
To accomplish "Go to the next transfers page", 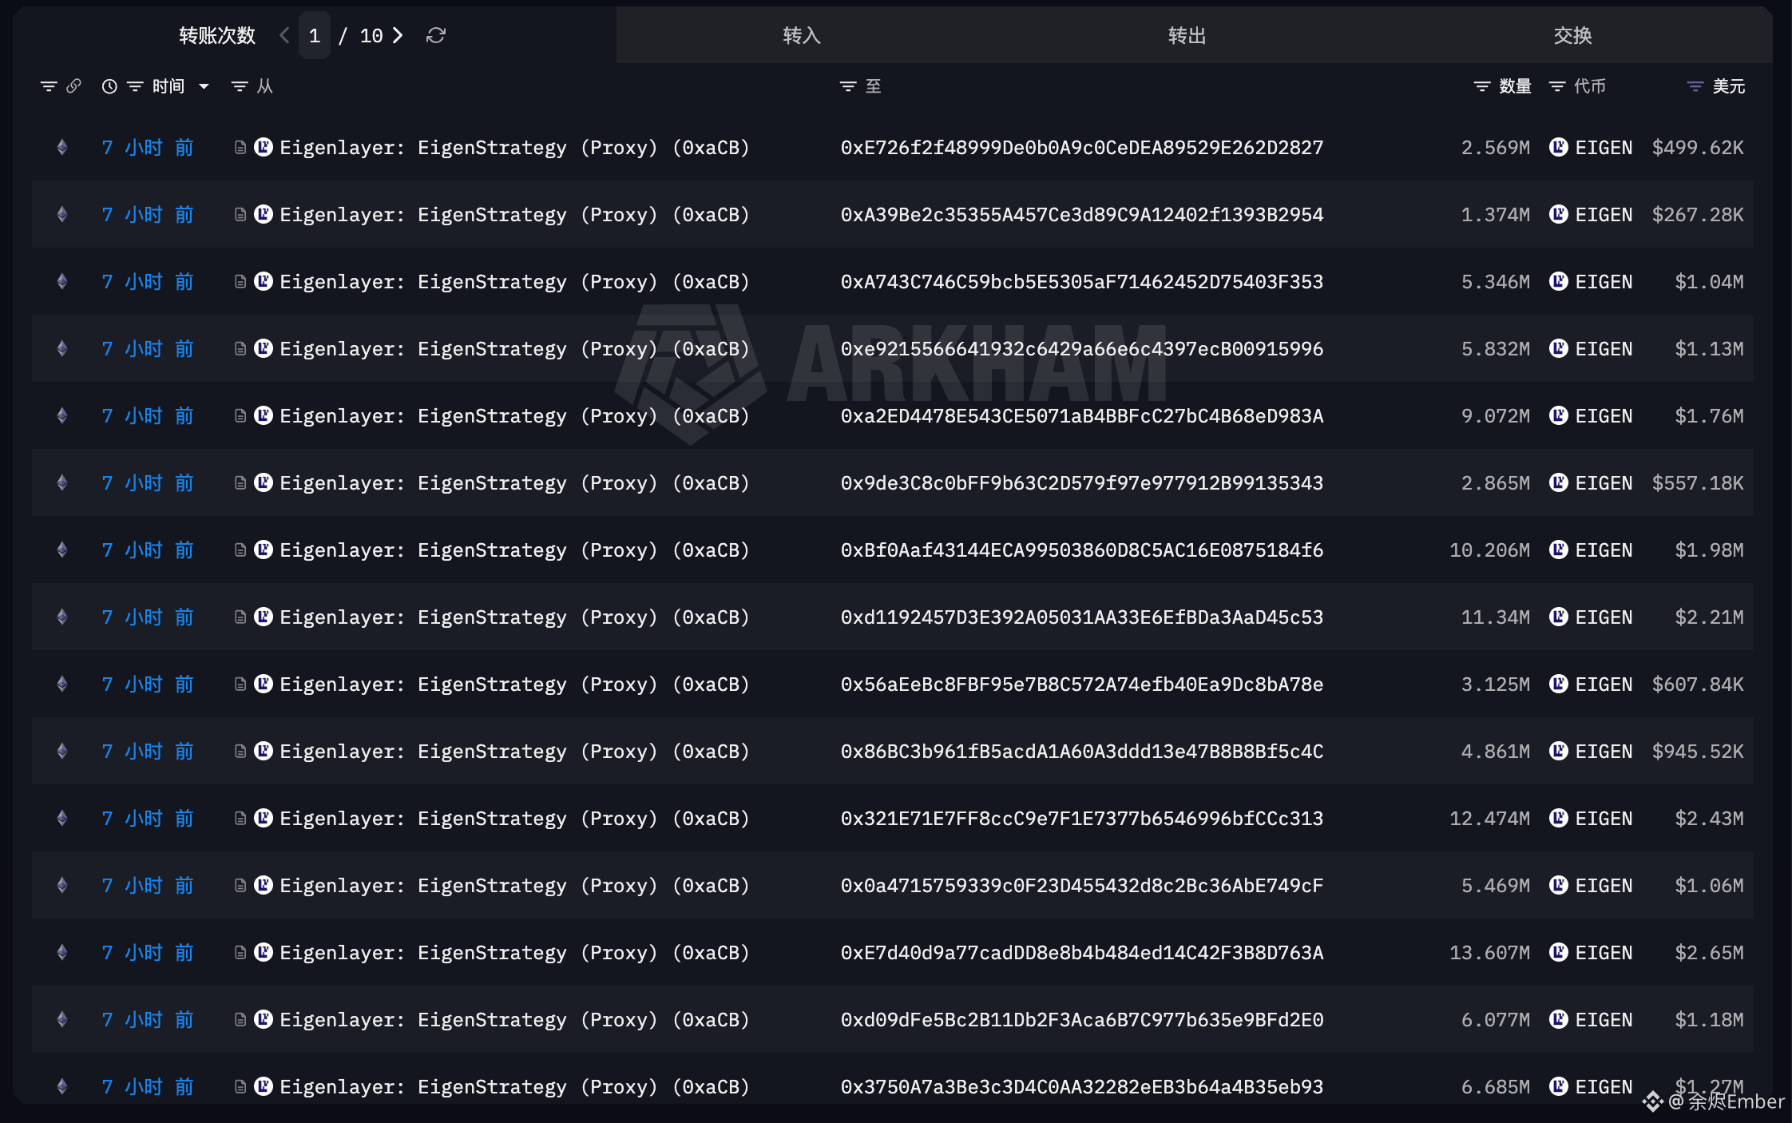I will [398, 35].
